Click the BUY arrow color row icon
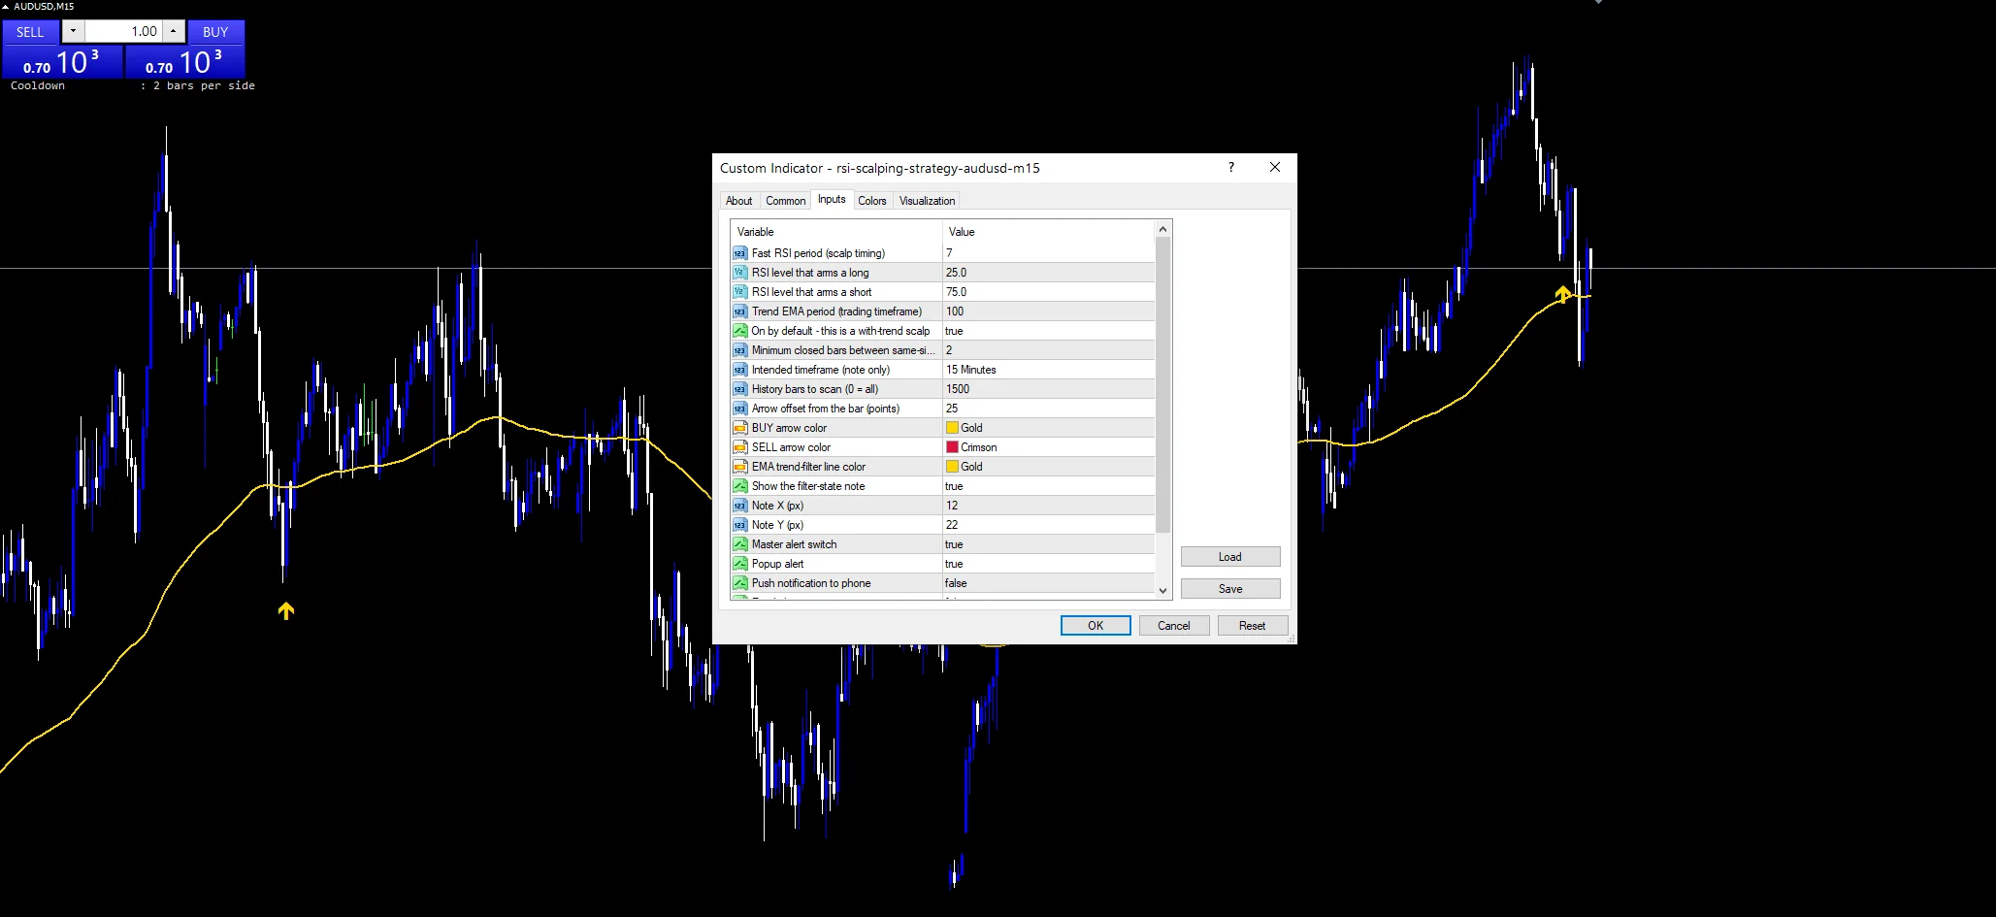The image size is (1996, 917). coord(739,428)
